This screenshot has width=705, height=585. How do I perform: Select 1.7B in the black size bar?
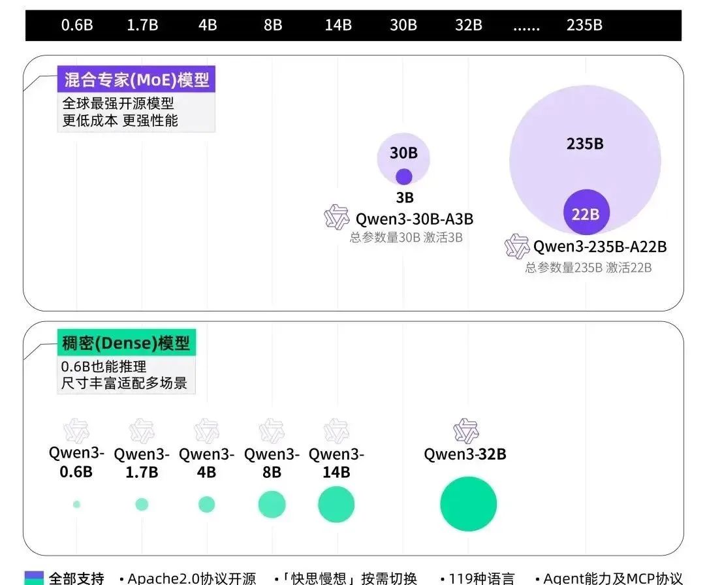click(x=142, y=25)
